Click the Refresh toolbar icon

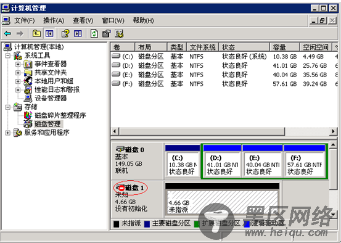tap(94, 33)
